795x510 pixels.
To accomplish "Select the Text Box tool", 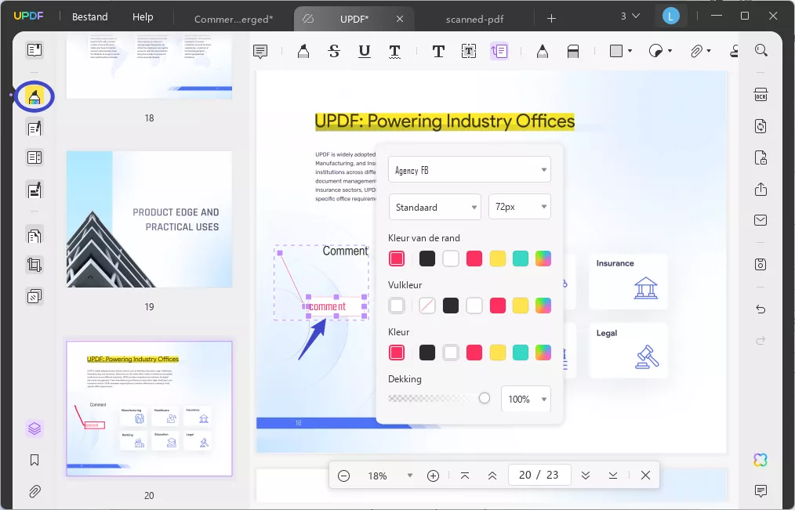I will [x=469, y=51].
